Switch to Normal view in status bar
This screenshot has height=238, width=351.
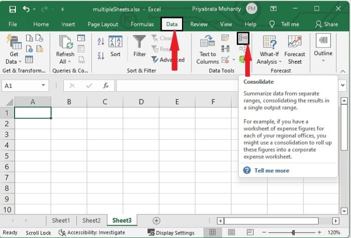click(213, 232)
